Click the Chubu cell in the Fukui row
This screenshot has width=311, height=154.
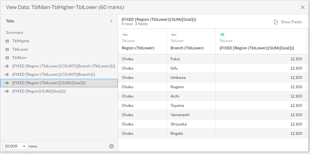pyautogui.click(x=142, y=59)
